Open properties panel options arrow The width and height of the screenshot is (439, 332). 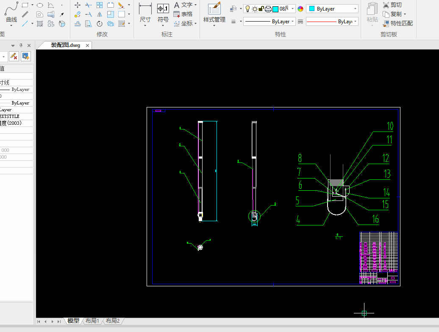13,46
